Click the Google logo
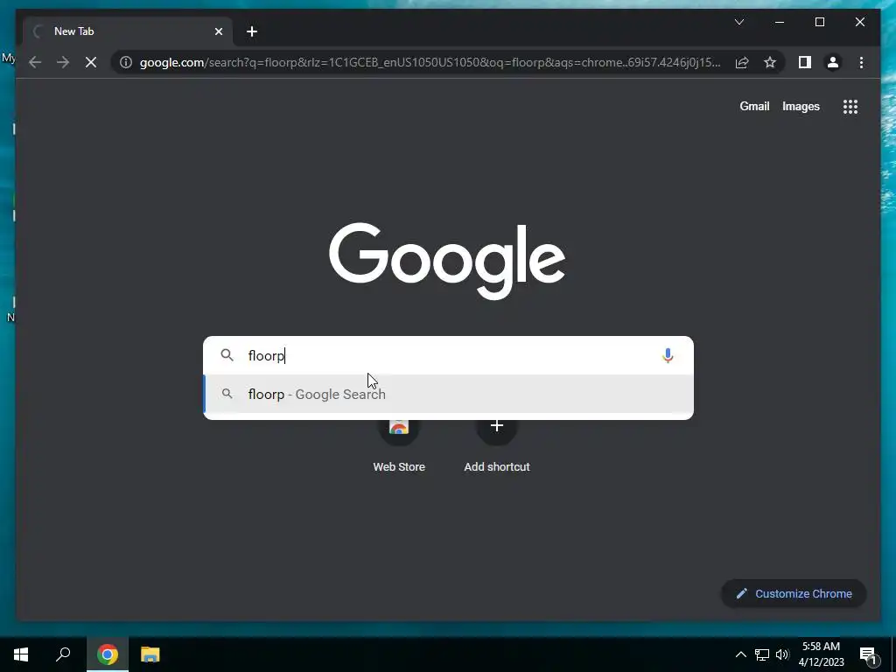 point(447,261)
